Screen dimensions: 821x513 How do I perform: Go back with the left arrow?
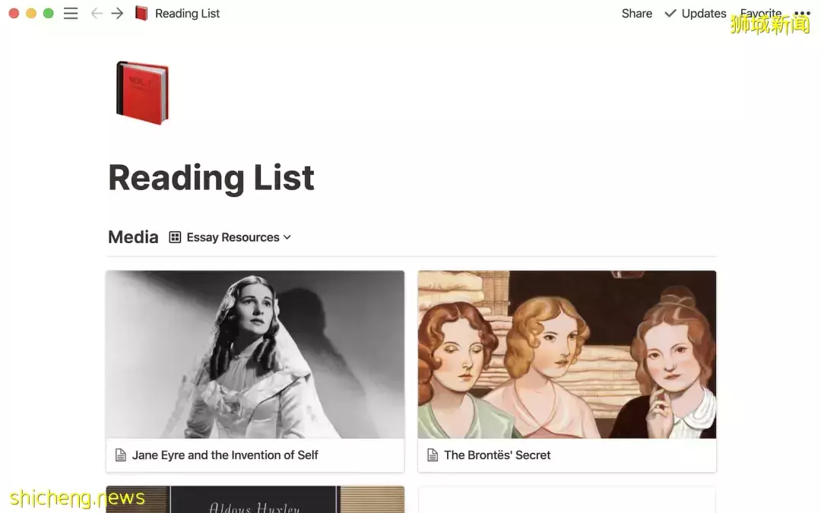click(97, 14)
